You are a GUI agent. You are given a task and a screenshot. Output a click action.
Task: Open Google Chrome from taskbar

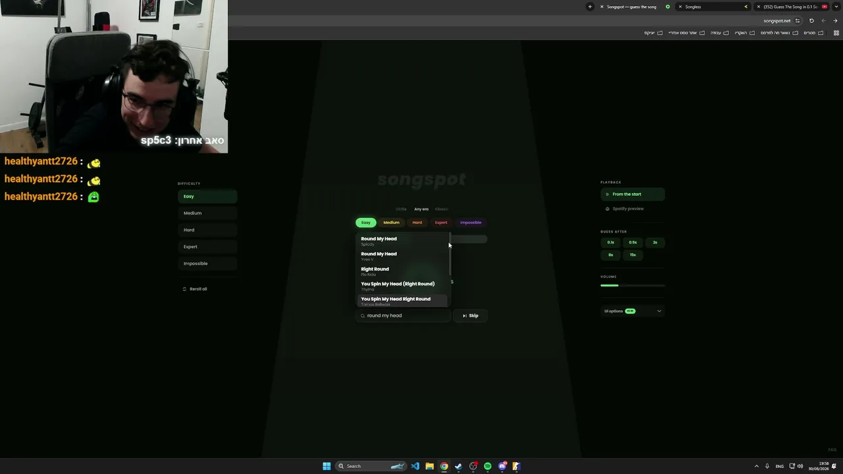point(444,466)
